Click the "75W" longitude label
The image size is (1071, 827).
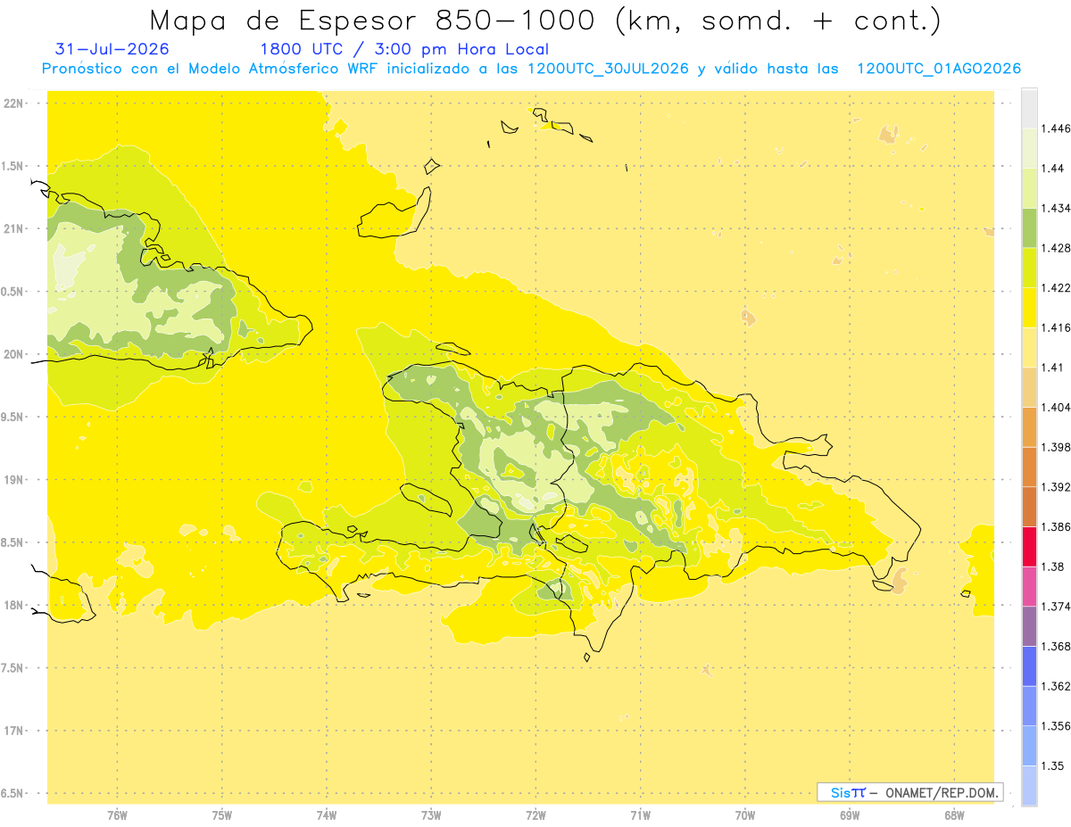[x=222, y=815]
